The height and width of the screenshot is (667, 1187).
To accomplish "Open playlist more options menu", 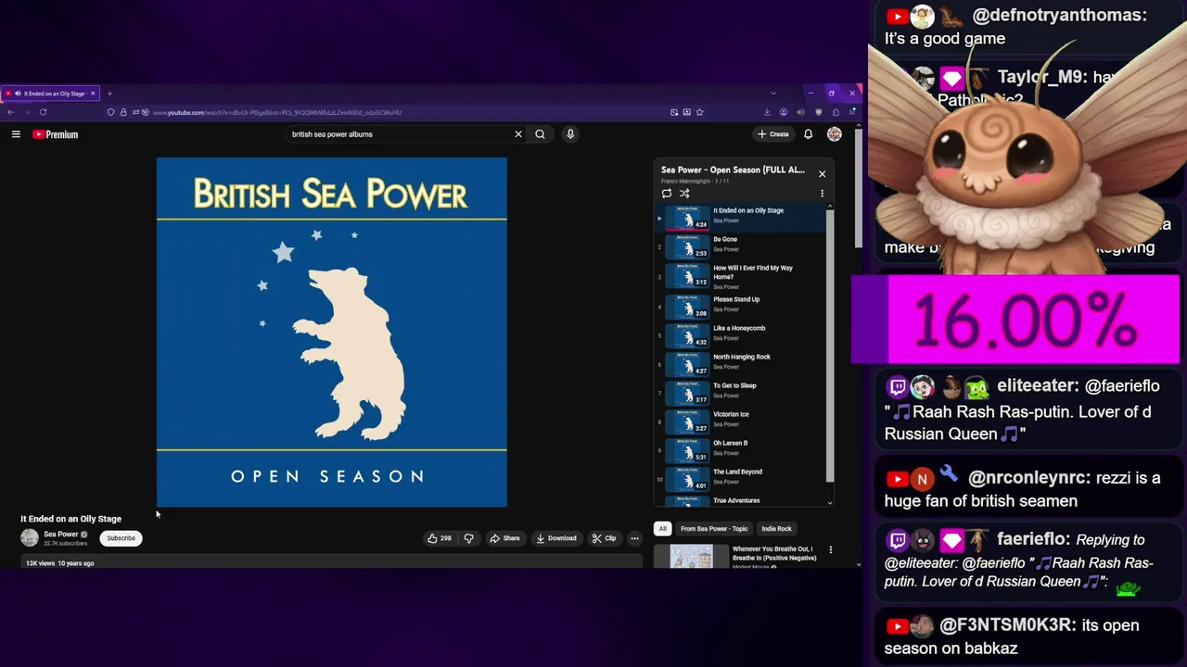I will (822, 194).
